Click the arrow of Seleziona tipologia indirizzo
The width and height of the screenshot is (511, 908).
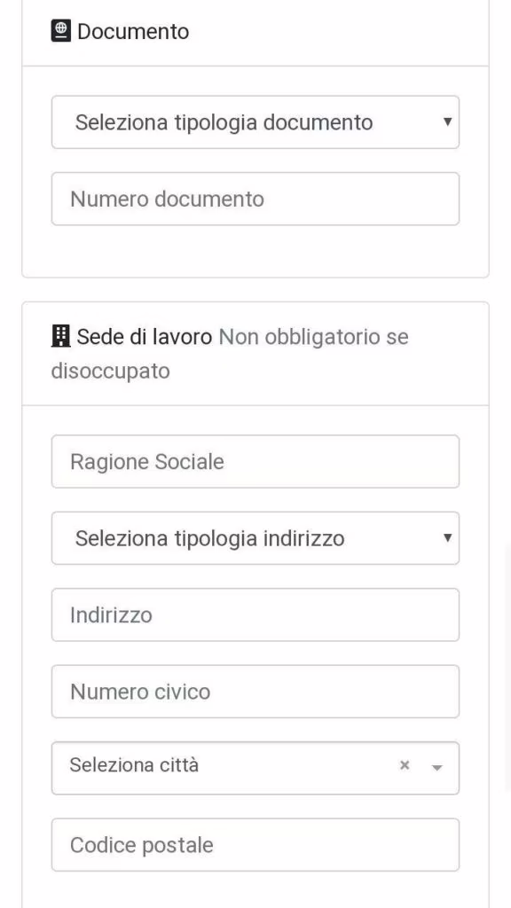click(447, 538)
